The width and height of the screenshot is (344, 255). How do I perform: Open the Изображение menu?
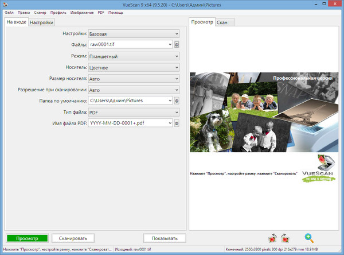(x=83, y=12)
